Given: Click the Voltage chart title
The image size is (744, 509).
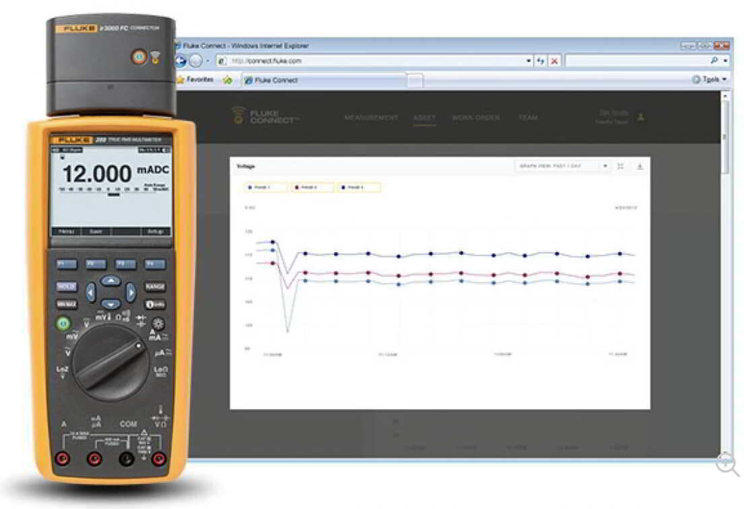Looking at the screenshot, I should (x=246, y=166).
